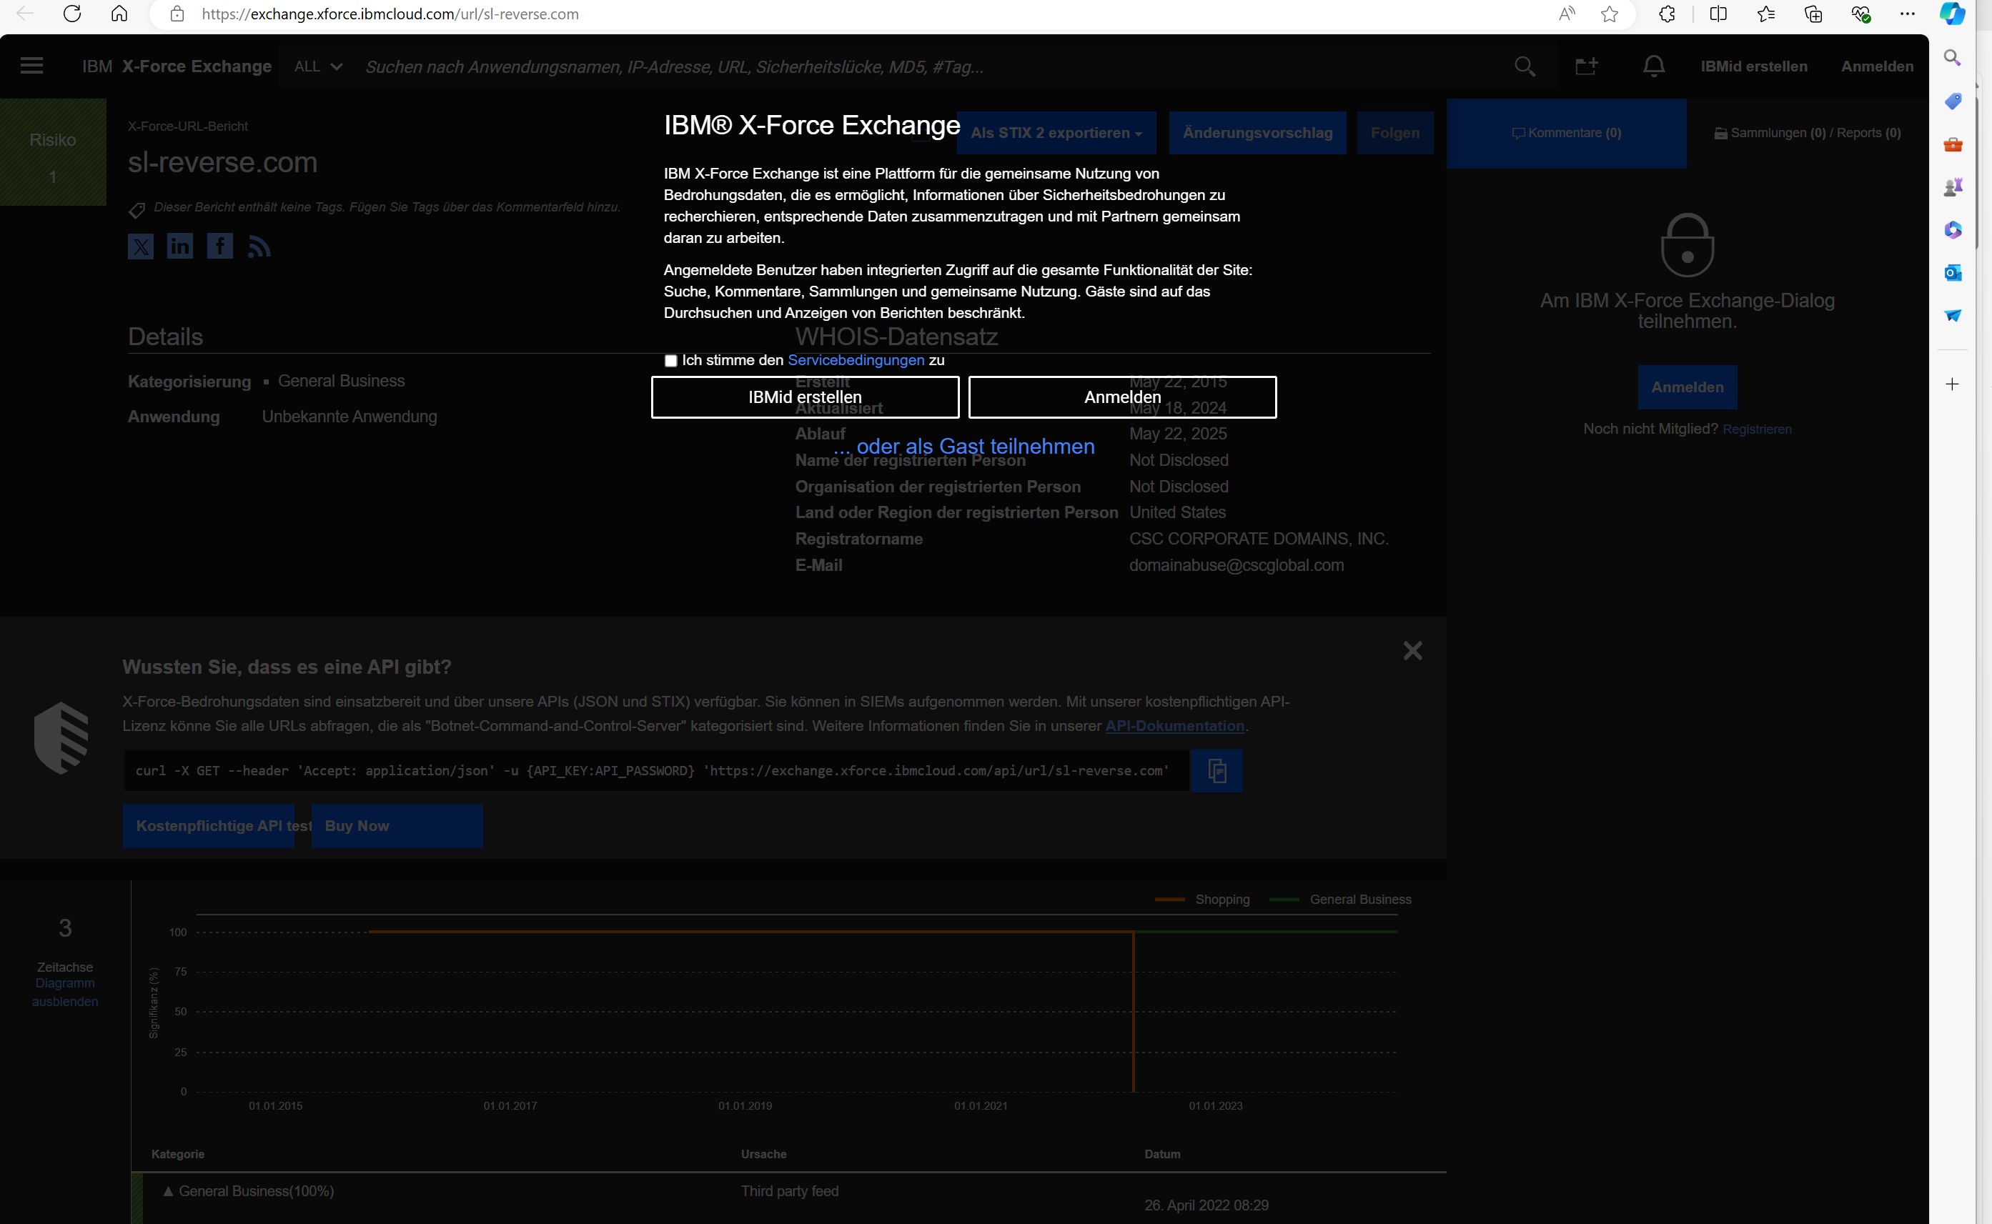This screenshot has width=1992, height=1224.
Task: Open sidebar search icon
Action: pos(1952,59)
